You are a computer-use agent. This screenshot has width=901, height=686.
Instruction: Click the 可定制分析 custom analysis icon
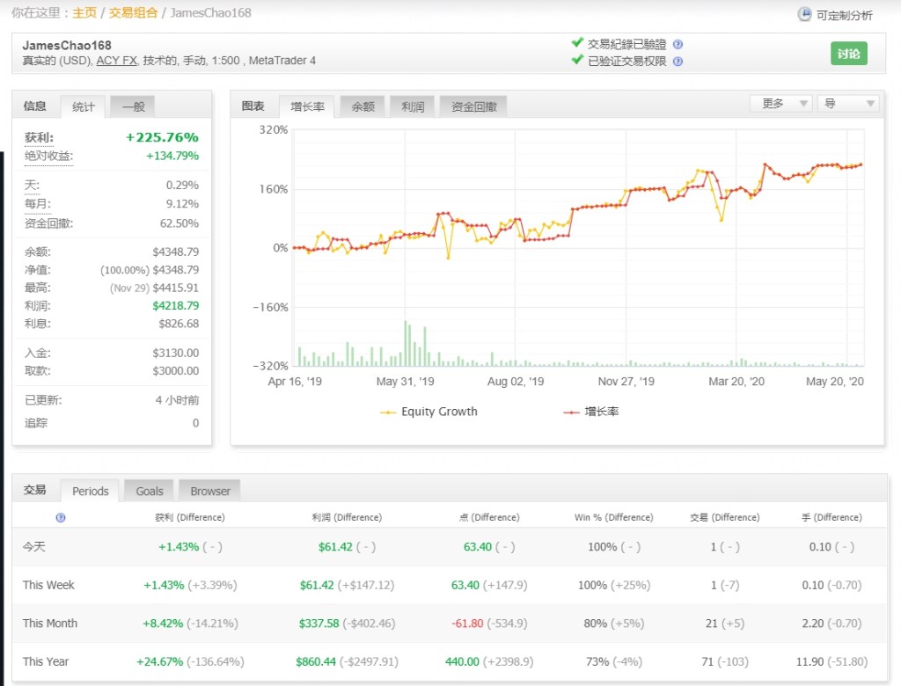(804, 15)
